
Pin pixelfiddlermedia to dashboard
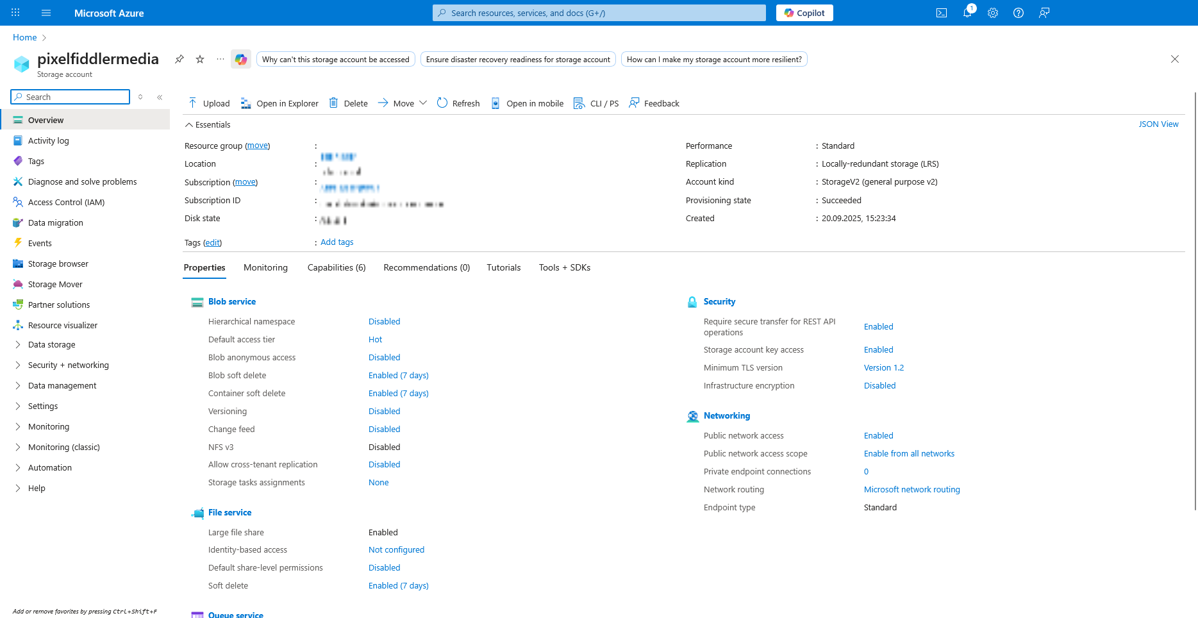click(x=179, y=59)
